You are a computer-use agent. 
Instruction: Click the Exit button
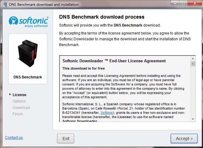(x=66, y=139)
